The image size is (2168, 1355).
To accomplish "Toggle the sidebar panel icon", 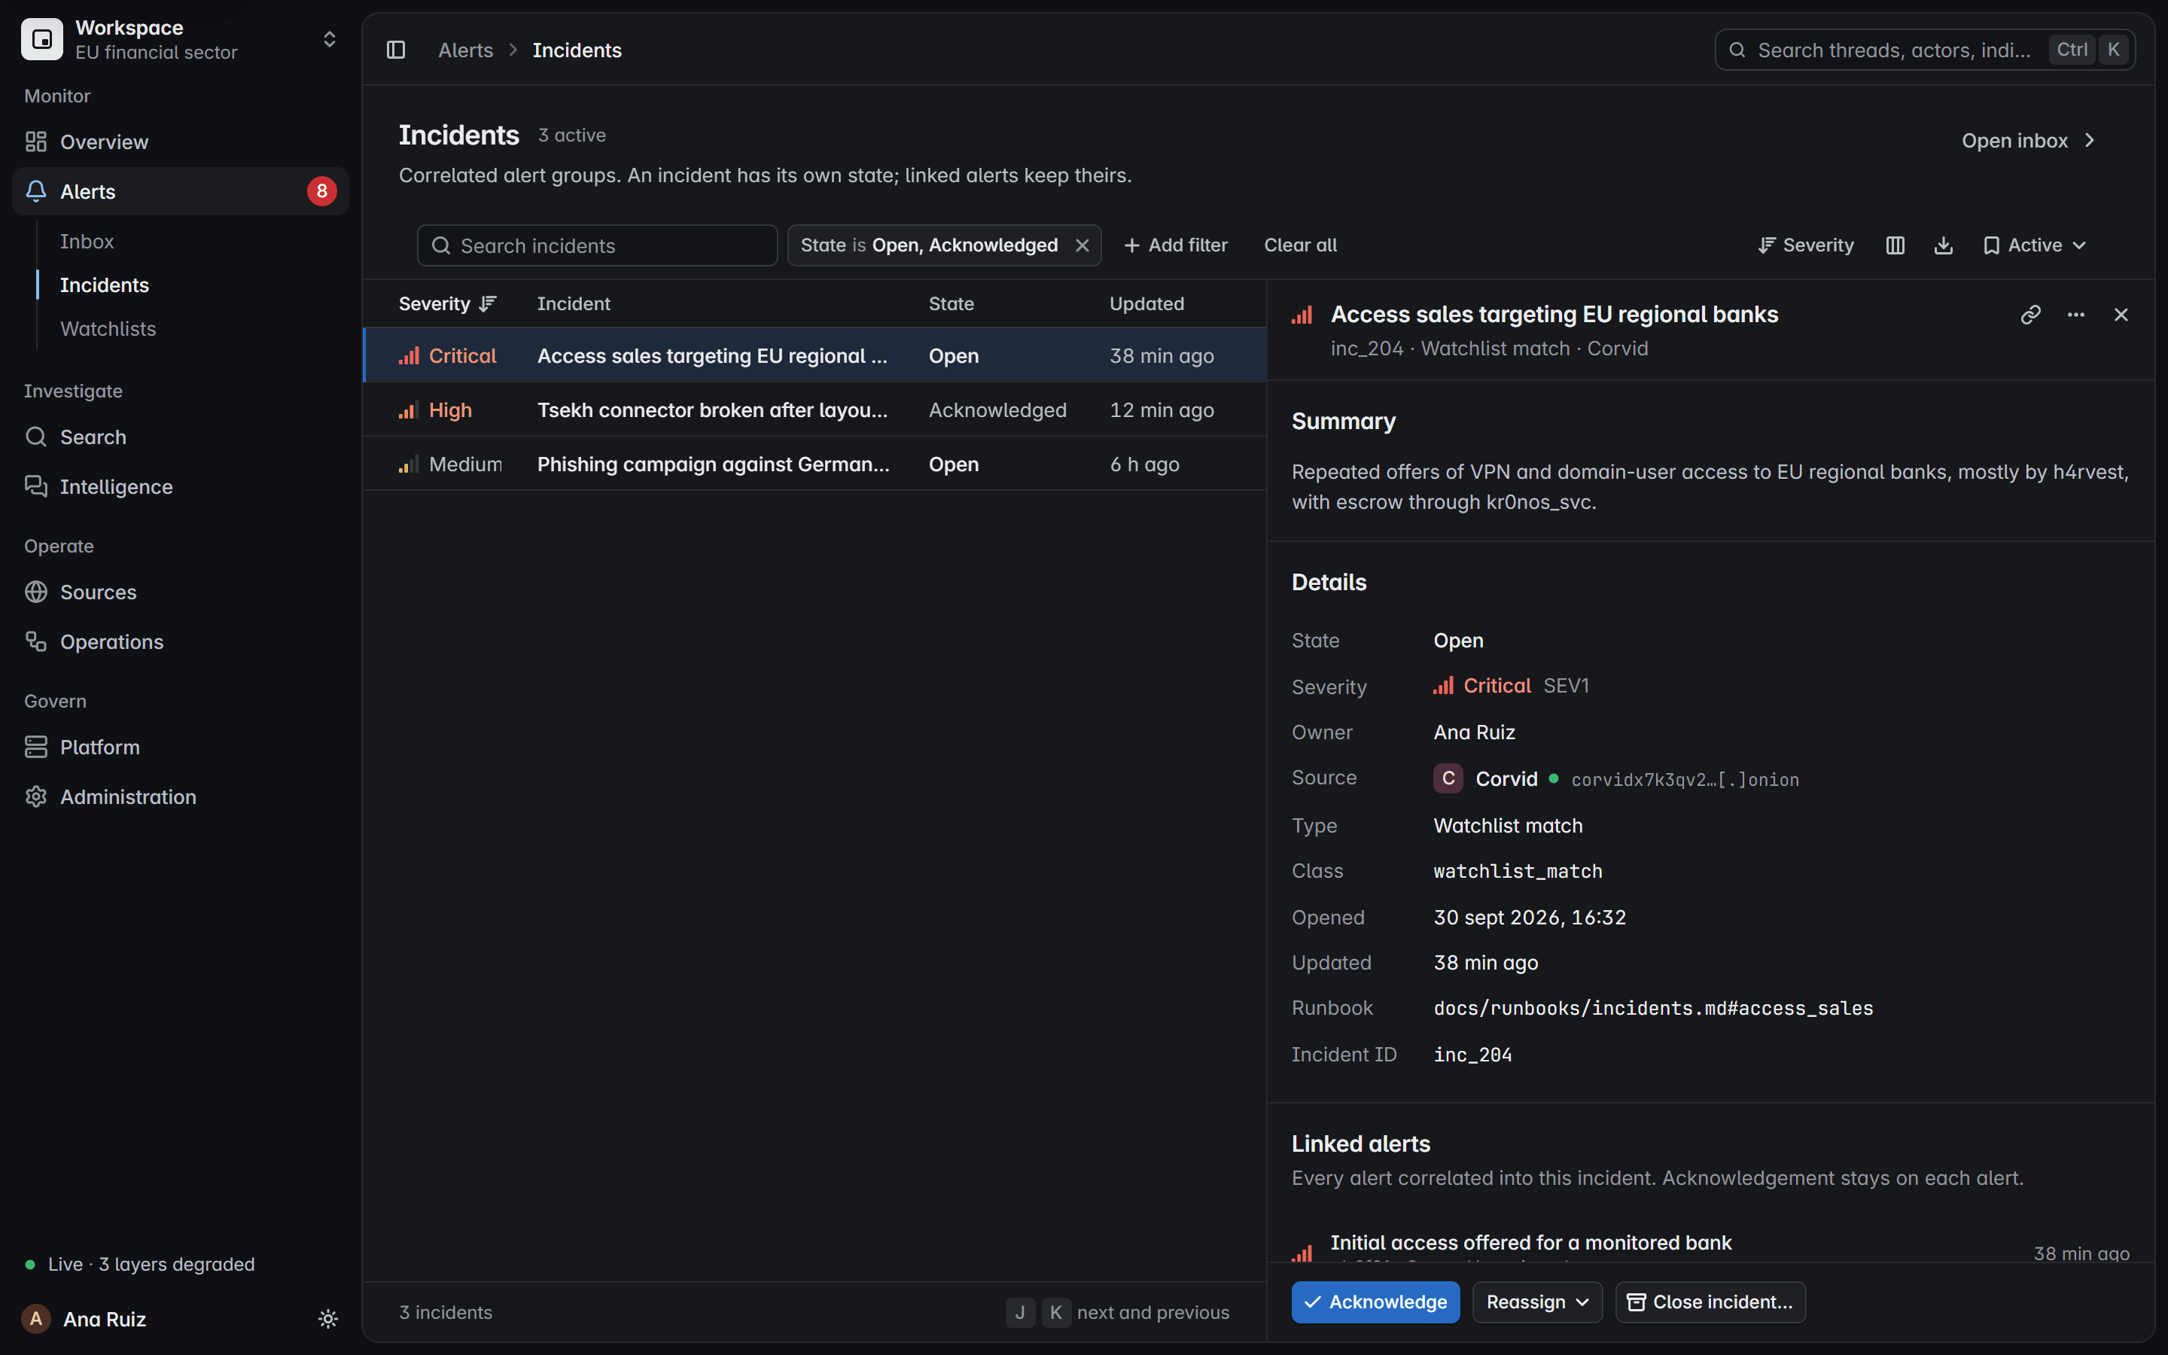I will point(396,50).
